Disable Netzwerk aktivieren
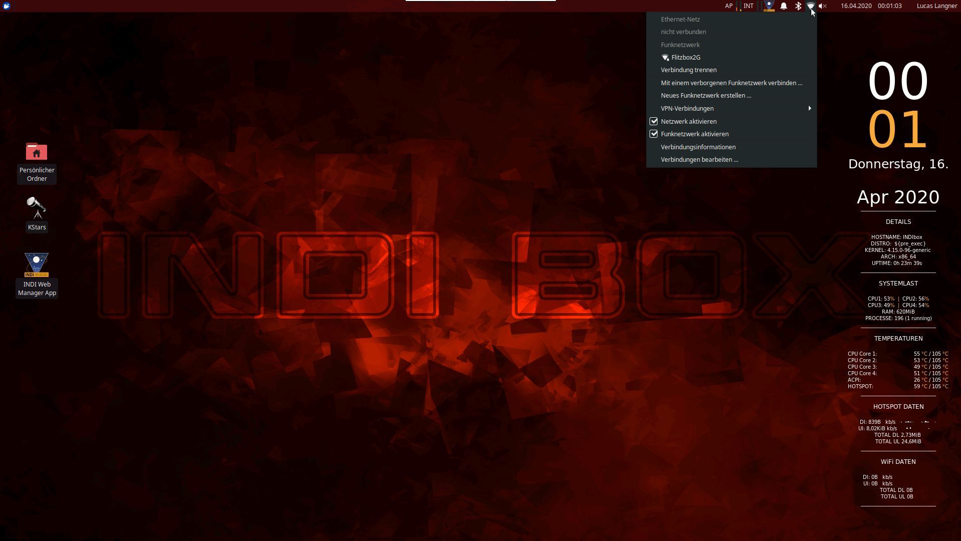Viewport: 961px width, 541px height. coord(689,121)
